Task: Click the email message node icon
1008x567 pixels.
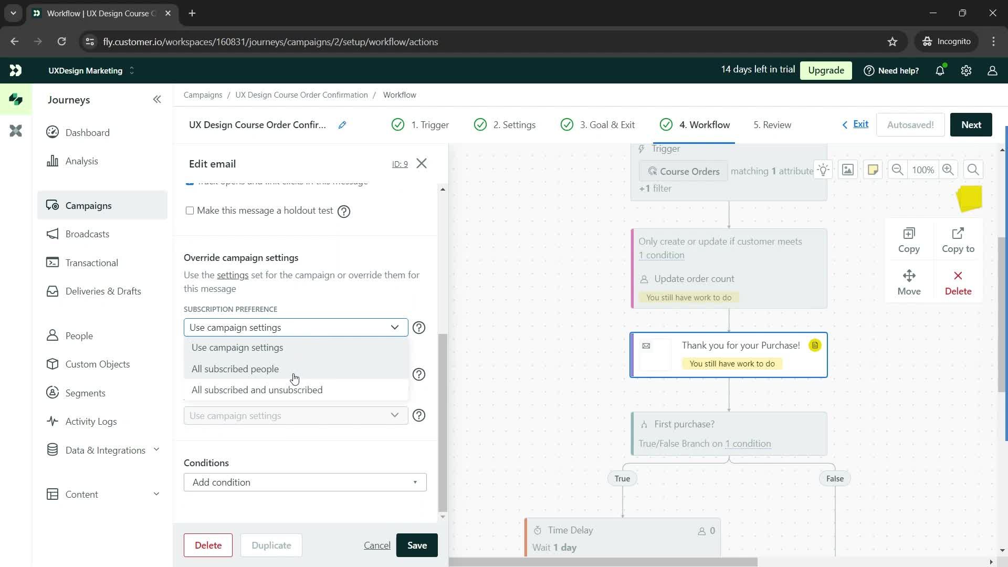Action: click(646, 345)
